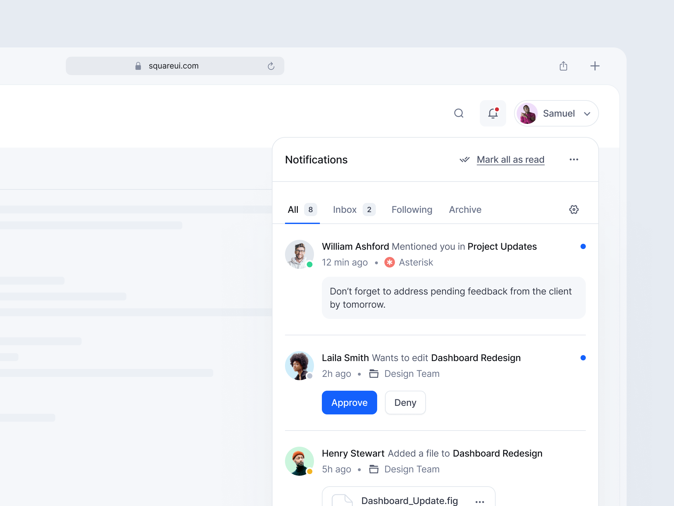Viewport: 674px width, 506px height.
Task: Open the Project Updates link
Action: [x=502, y=246]
